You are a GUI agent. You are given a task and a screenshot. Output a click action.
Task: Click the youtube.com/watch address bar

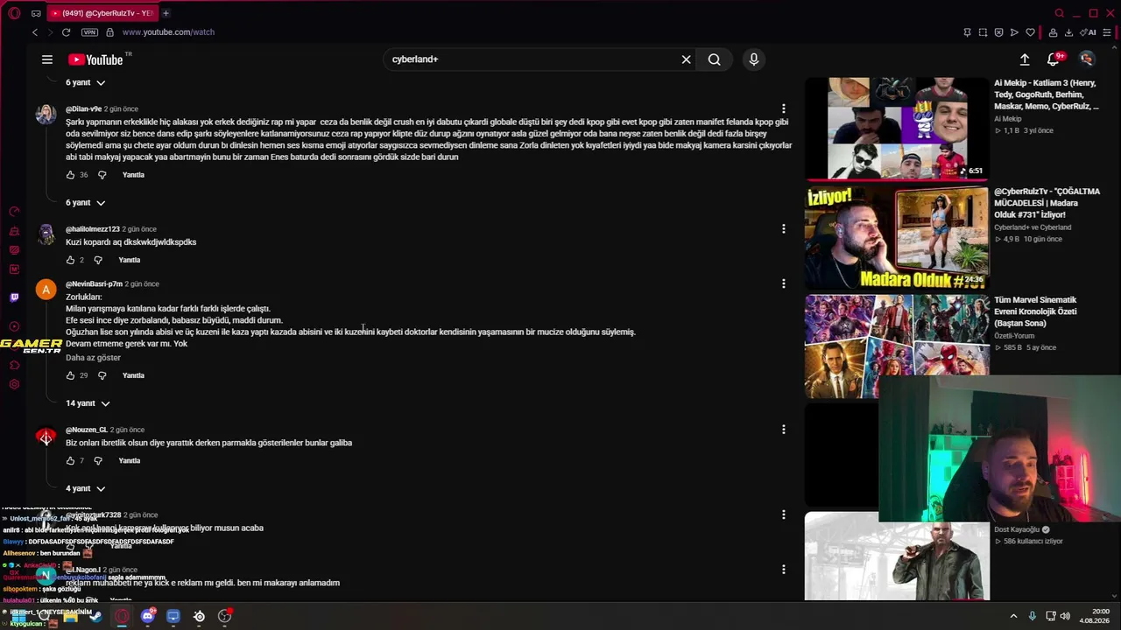coord(168,32)
